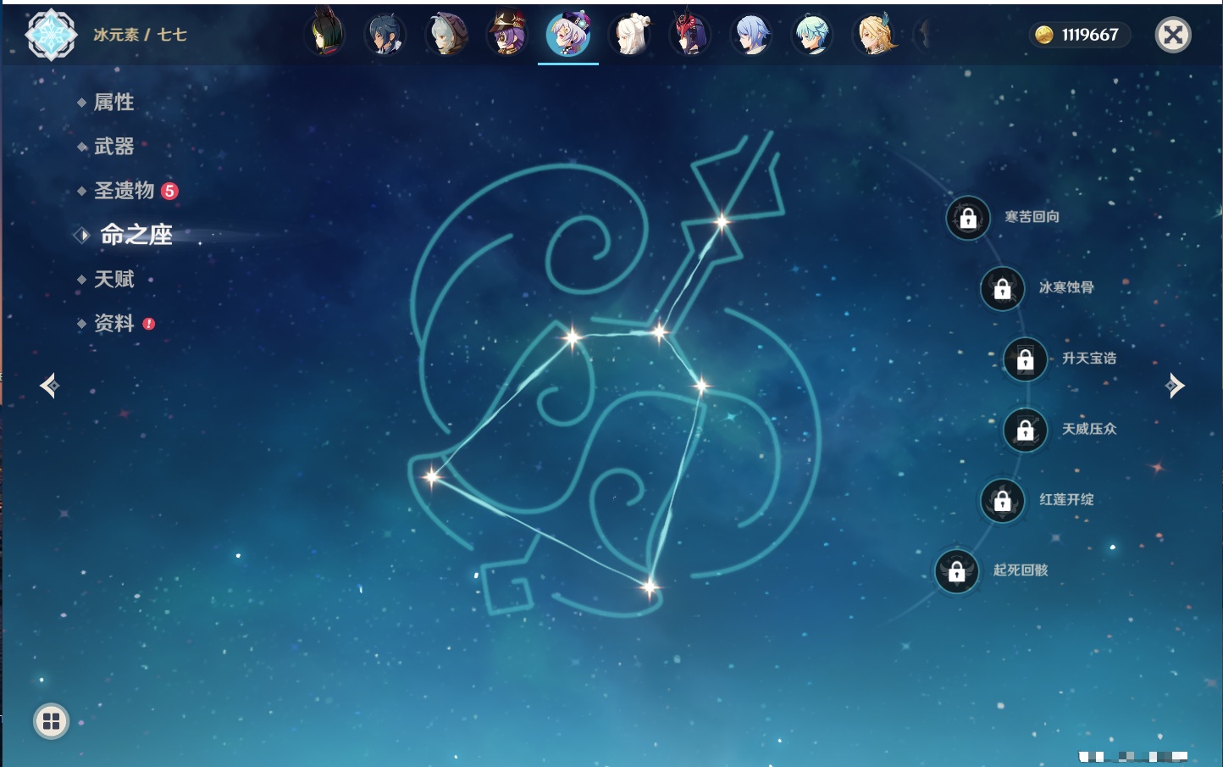Click the red 5 badge beside 圣遗物

click(x=169, y=191)
